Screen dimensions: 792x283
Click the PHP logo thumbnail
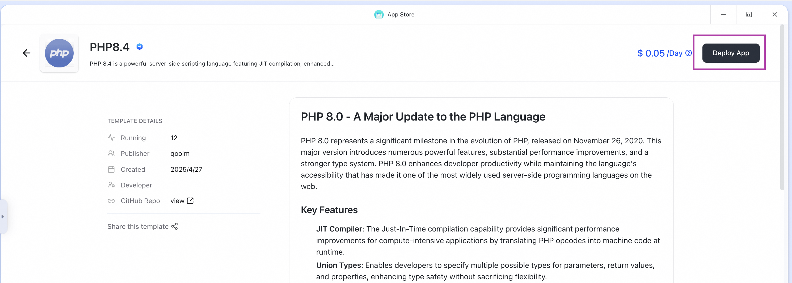point(59,53)
